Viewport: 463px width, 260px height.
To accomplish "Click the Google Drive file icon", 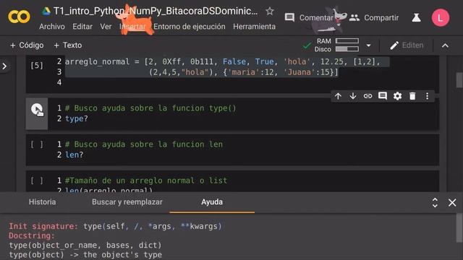I will click(x=46, y=12).
